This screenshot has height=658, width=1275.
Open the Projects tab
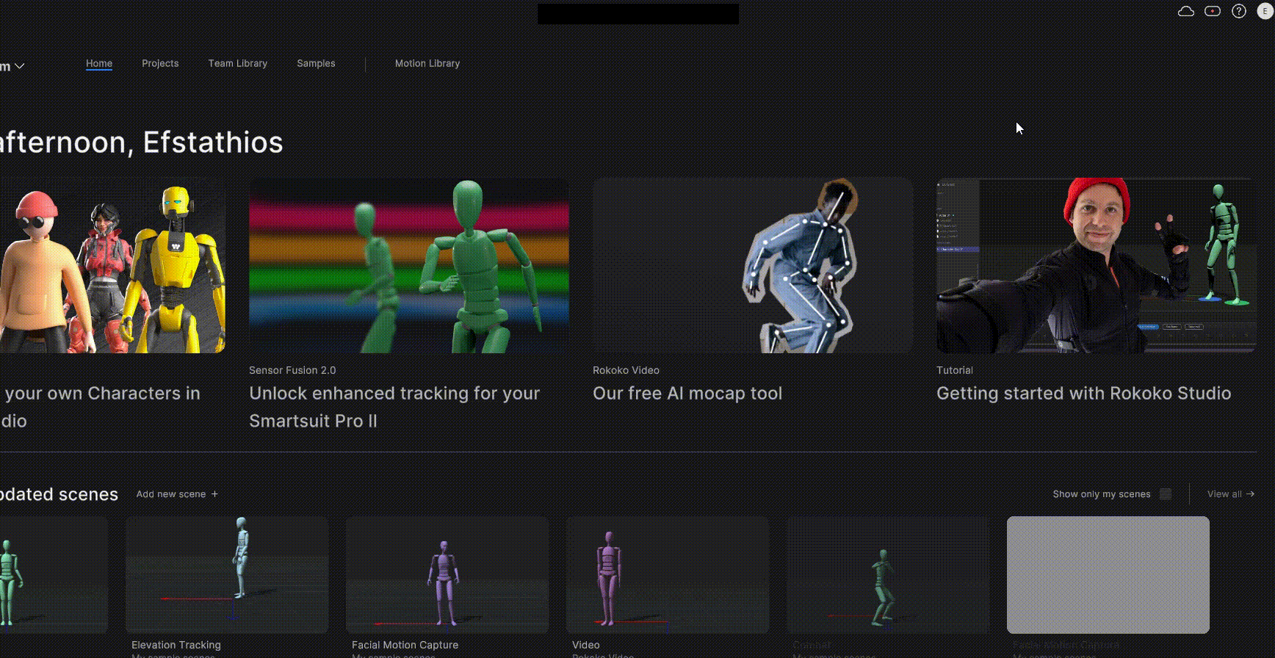coord(160,64)
